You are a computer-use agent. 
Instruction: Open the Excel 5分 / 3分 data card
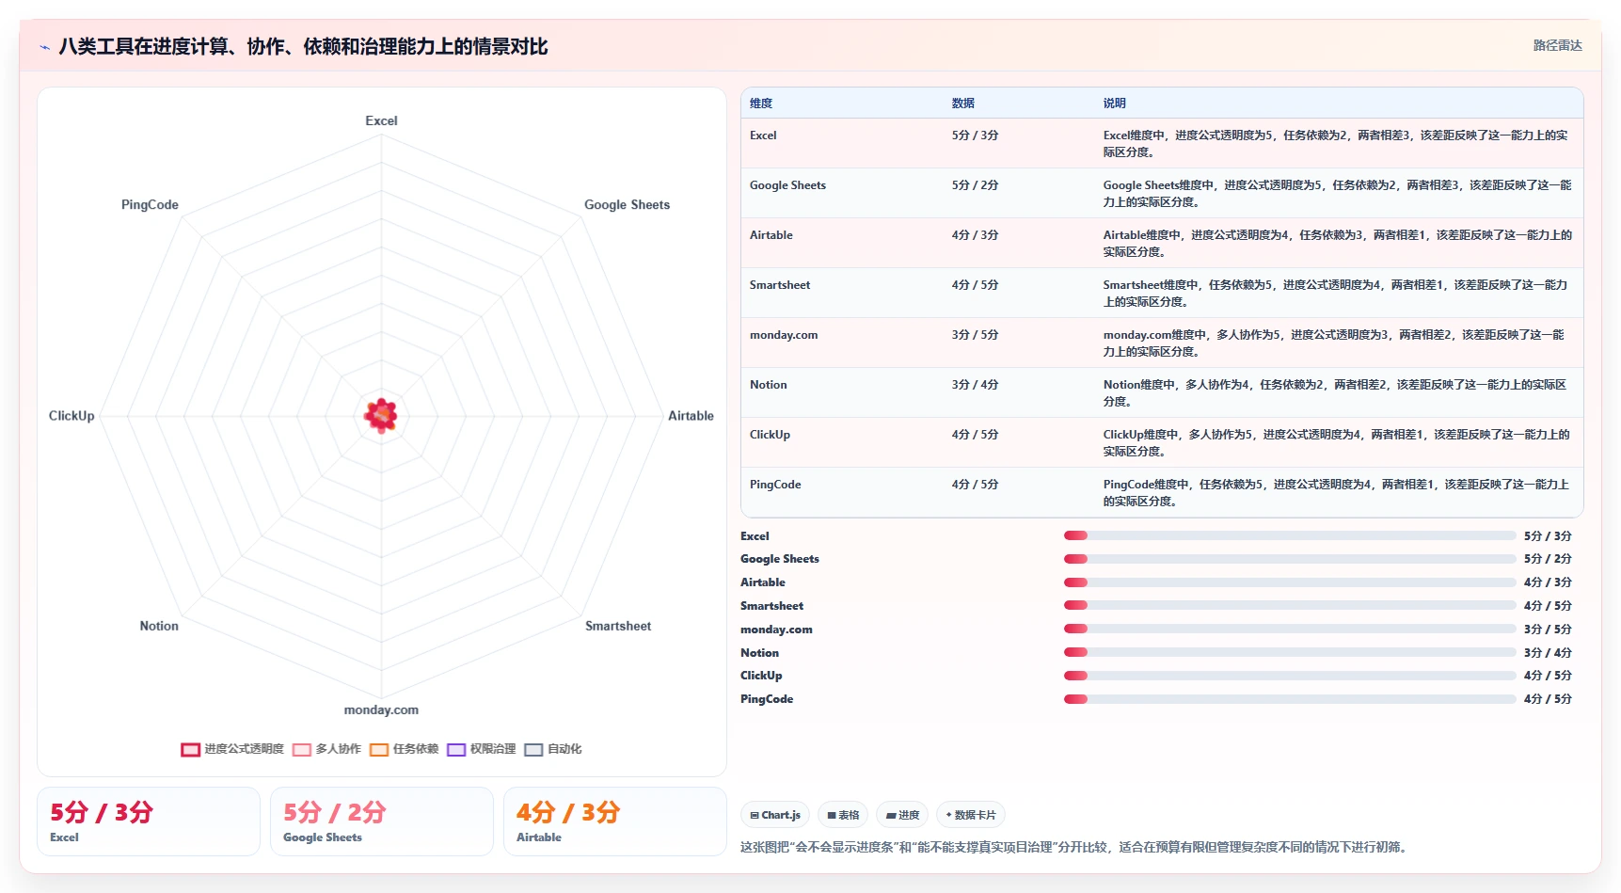(149, 821)
